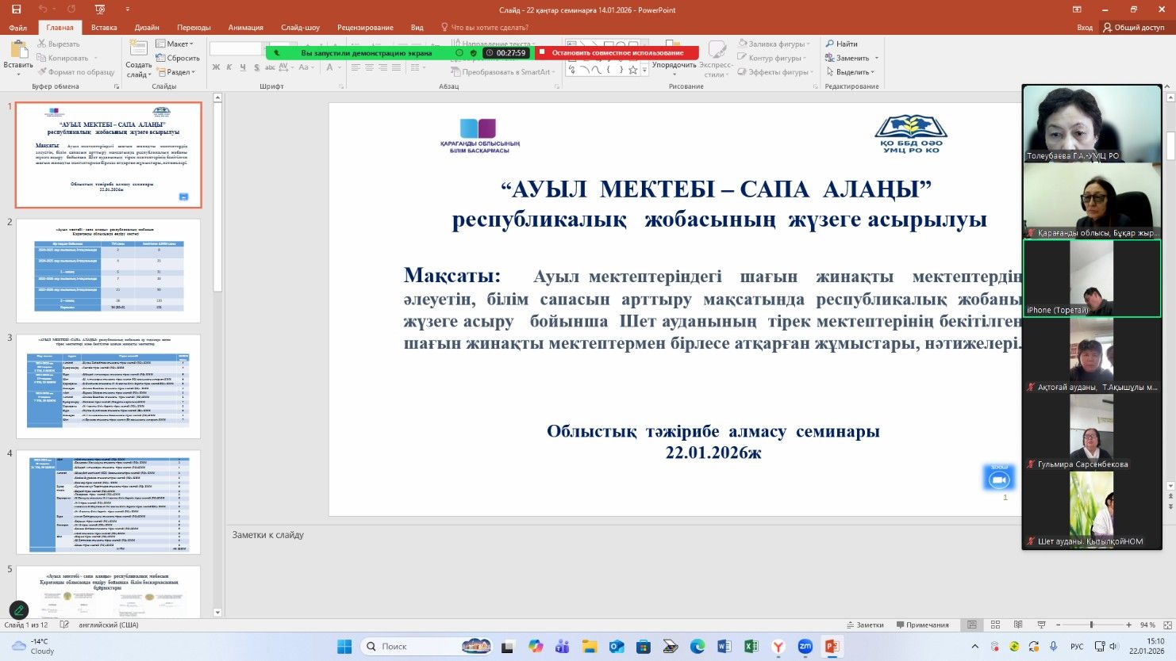Click the Save icon in quick access toolbar
This screenshot has width=1176, height=661.
point(17,10)
